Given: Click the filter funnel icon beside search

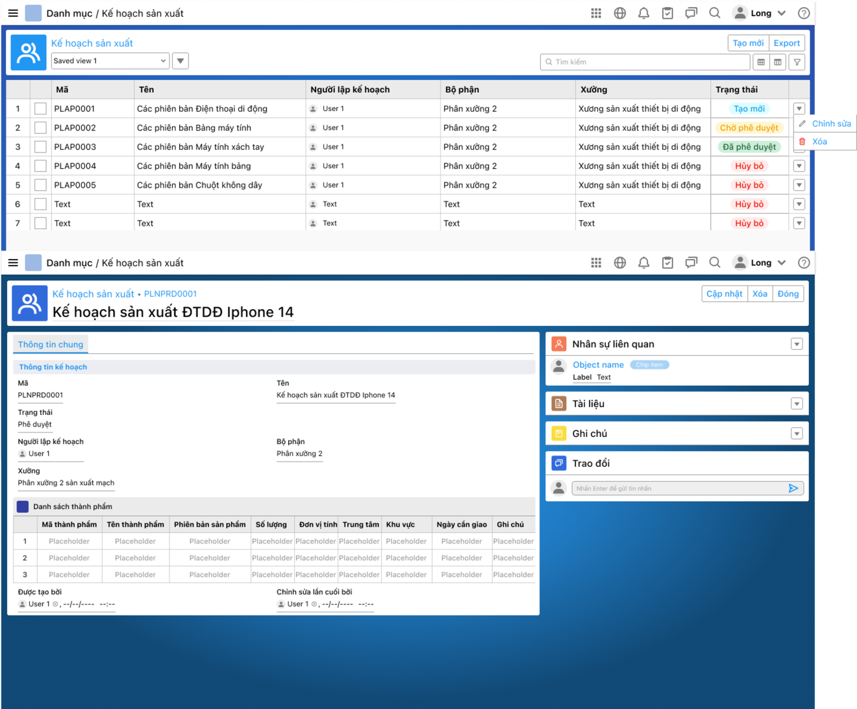Looking at the screenshot, I should point(797,62).
